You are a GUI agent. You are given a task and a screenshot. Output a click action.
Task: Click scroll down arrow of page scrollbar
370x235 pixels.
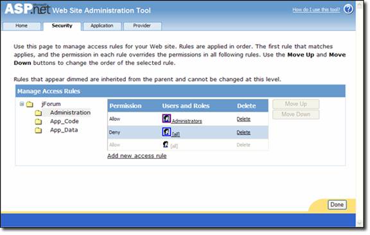360,223
